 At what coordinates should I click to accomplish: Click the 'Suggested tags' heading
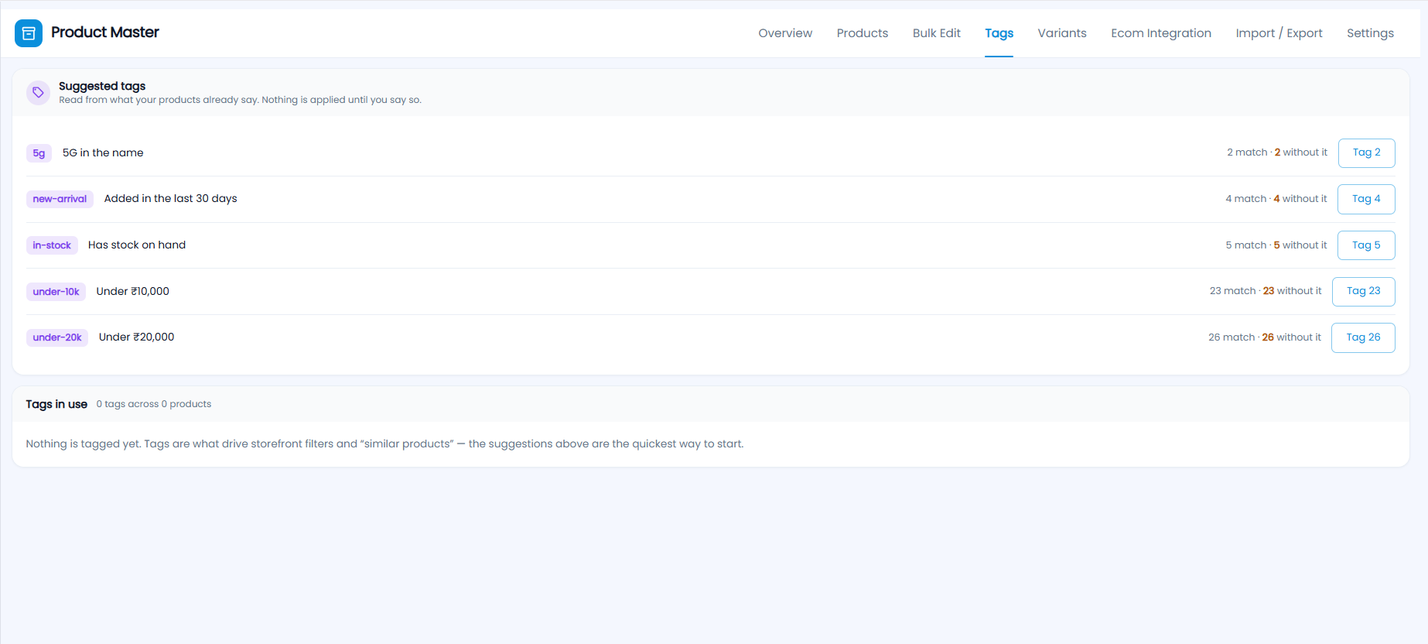[x=102, y=86]
